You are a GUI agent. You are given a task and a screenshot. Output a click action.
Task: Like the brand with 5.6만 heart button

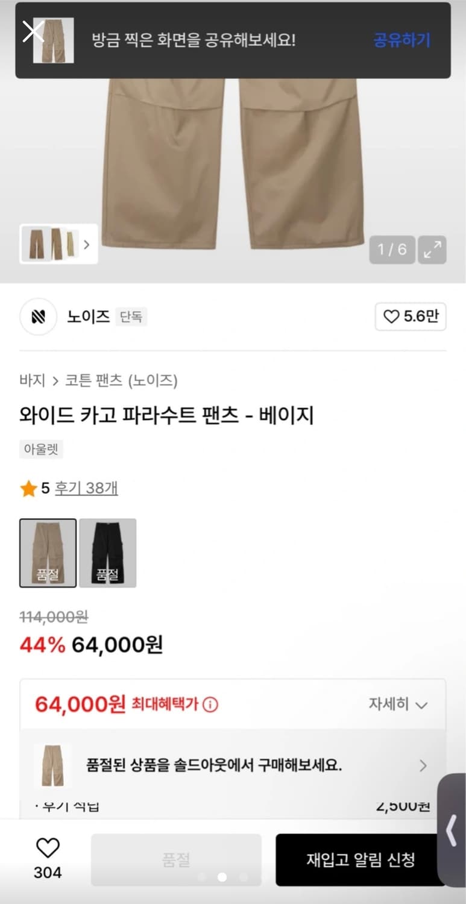(411, 317)
